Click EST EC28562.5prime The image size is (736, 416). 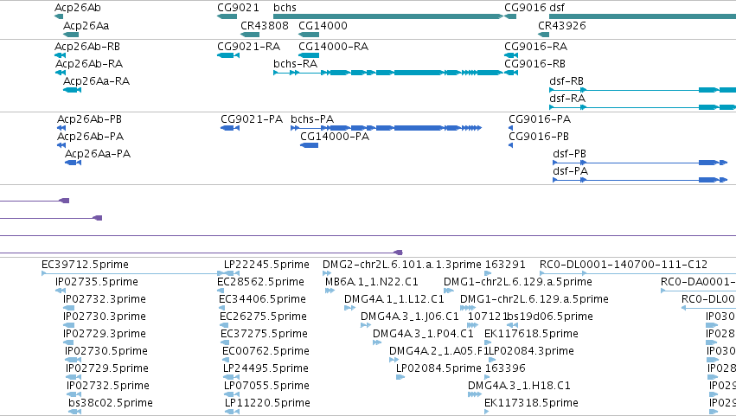pos(260,282)
